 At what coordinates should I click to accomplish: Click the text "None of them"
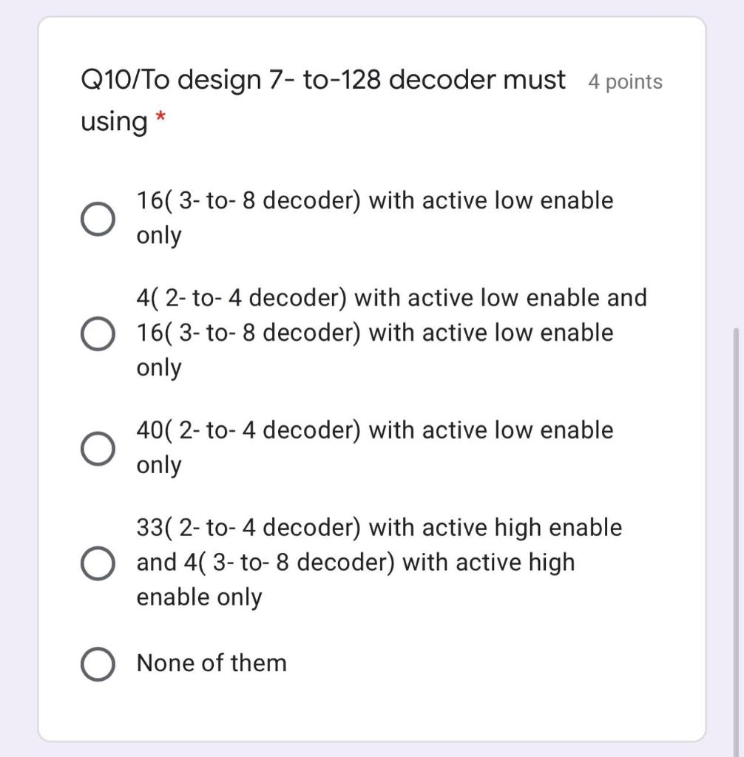[x=211, y=662]
